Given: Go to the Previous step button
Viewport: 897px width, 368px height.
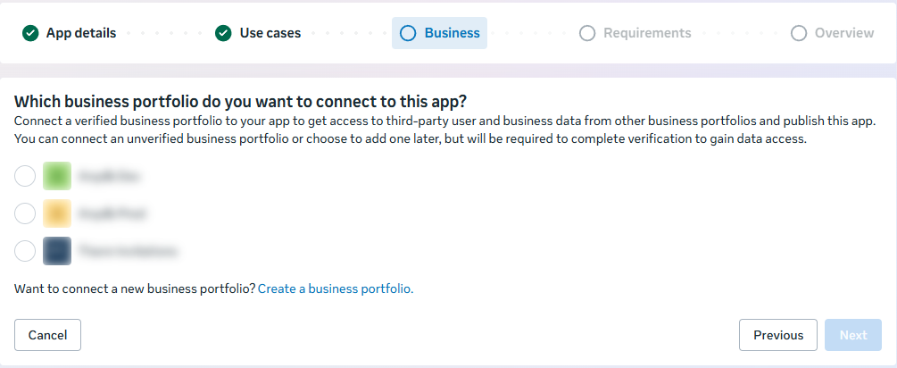Looking at the screenshot, I should point(778,335).
